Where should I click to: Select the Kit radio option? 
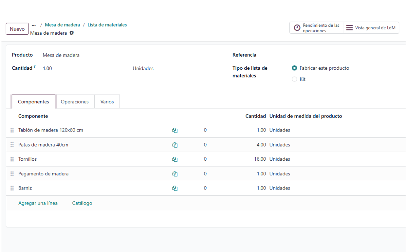[294, 79]
